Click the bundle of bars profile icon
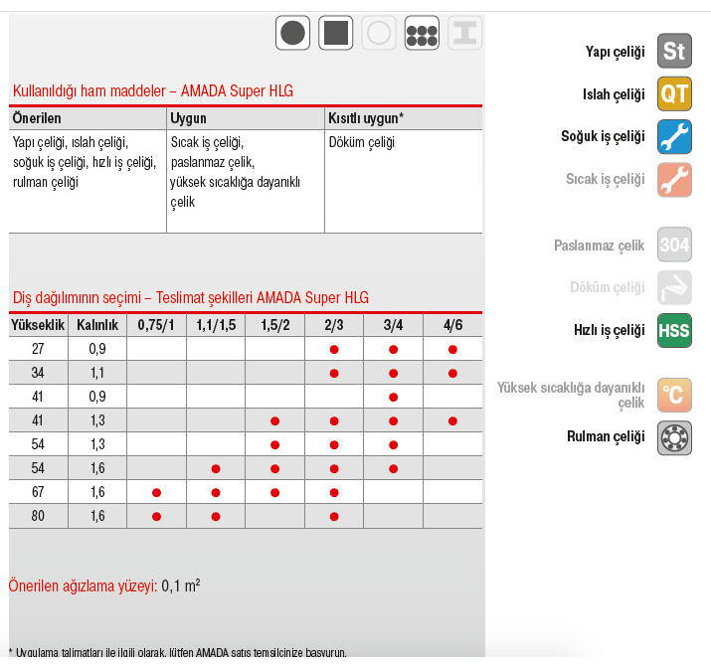 422,33
